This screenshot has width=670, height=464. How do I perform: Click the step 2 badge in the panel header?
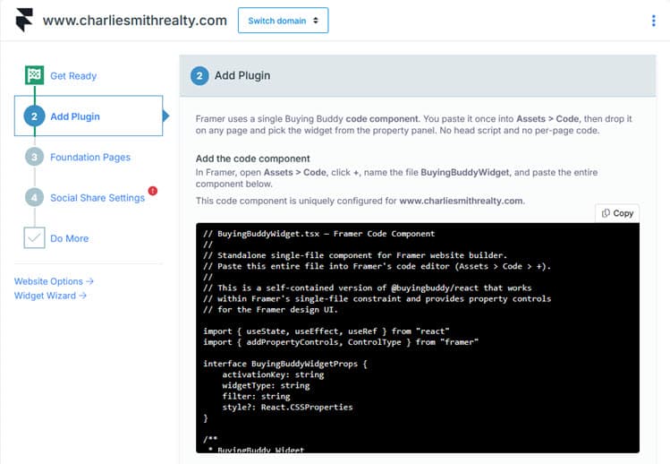pyautogui.click(x=199, y=76)
